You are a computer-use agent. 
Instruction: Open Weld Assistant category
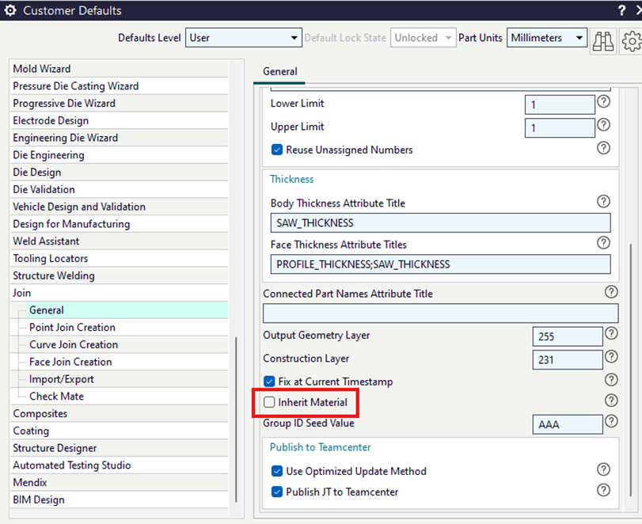120,241
